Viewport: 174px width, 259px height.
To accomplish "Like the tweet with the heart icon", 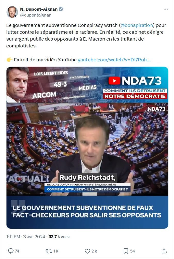I will 87,251.
